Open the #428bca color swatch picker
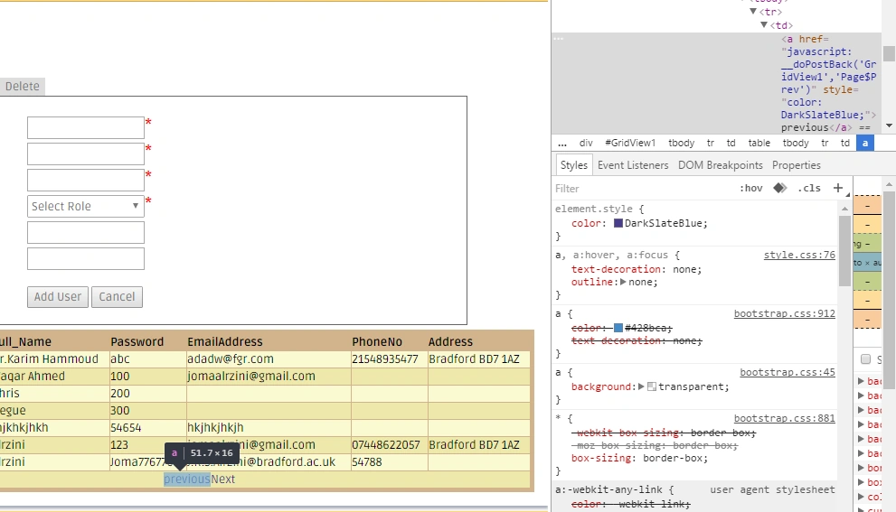The image size is (896, 512). click(618, 328)
